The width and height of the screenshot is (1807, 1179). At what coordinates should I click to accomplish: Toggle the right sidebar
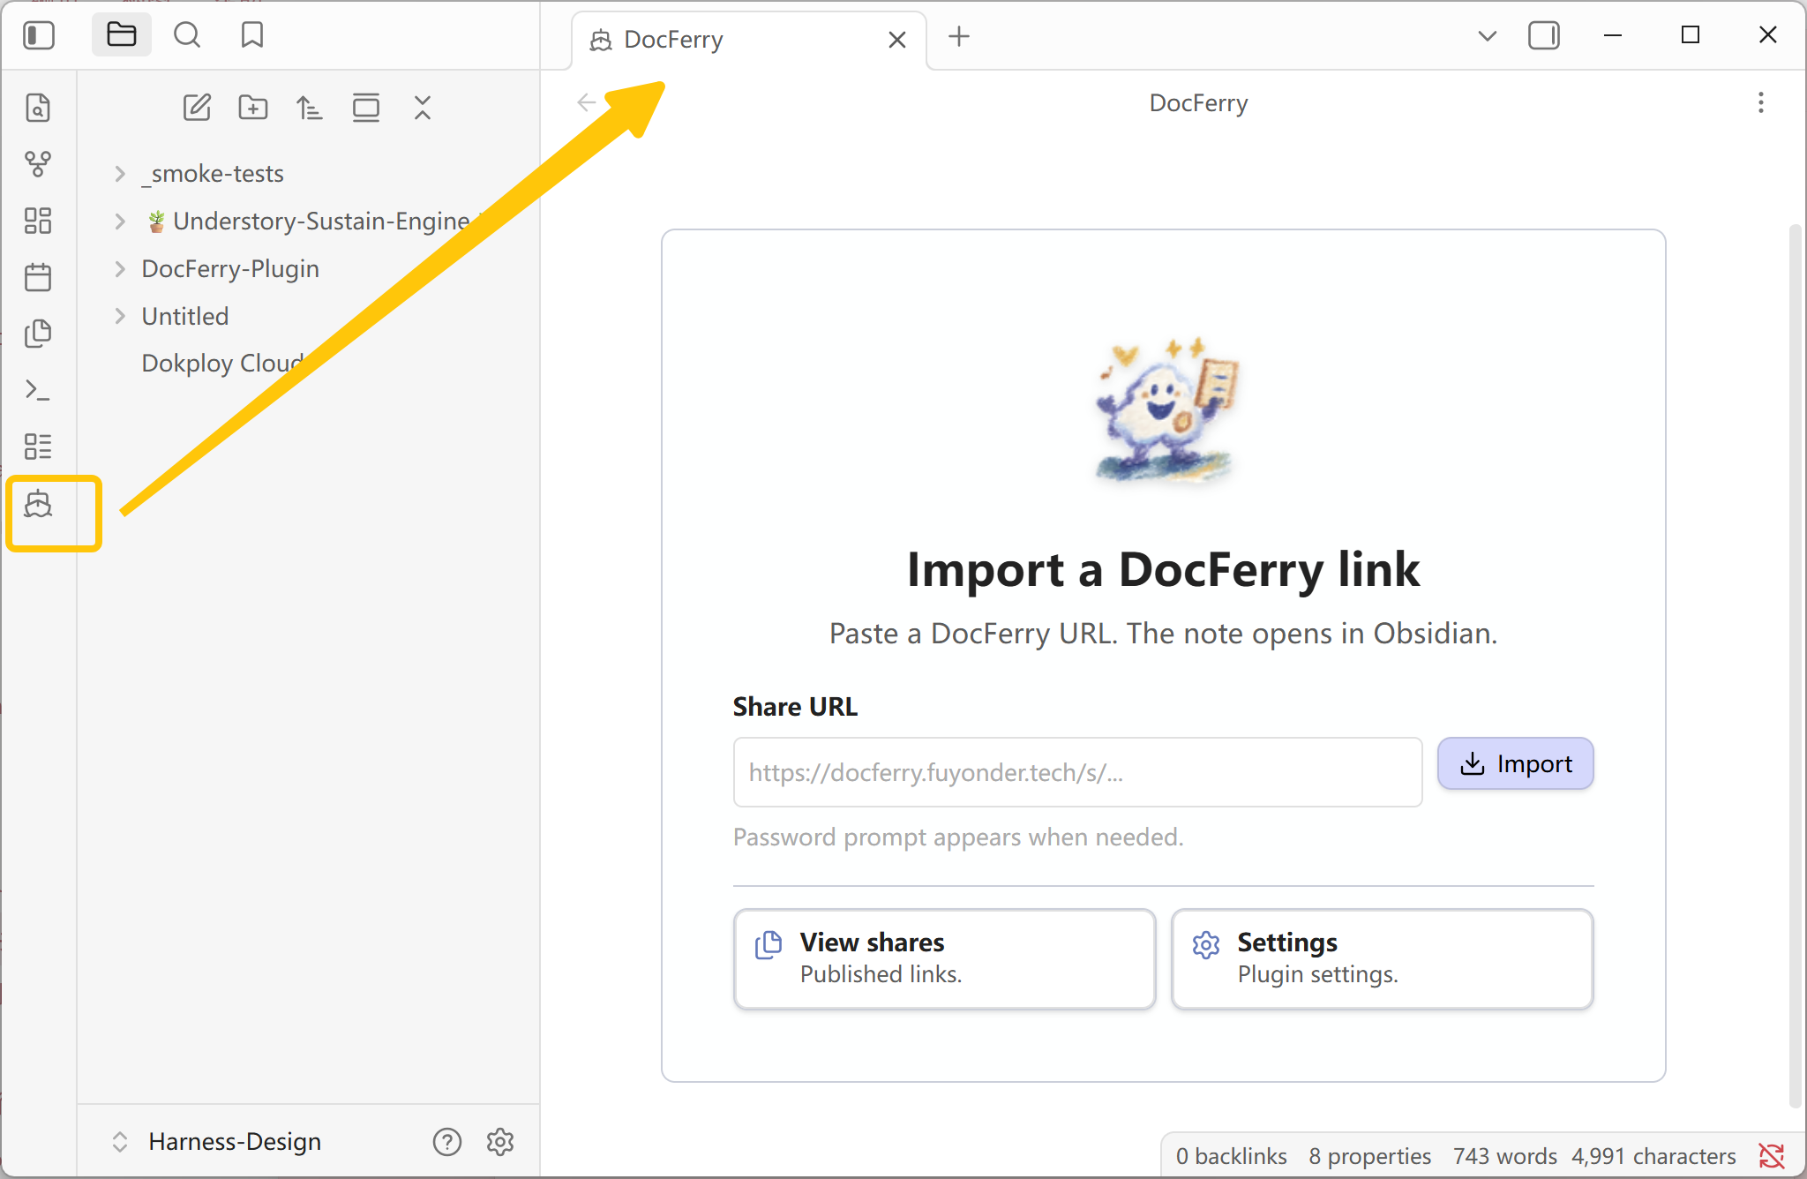point(1544,36)
